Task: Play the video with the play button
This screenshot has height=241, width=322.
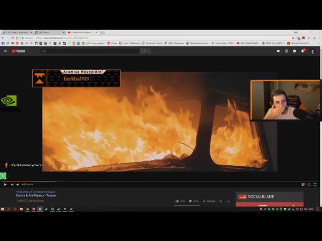Action: 5,184
